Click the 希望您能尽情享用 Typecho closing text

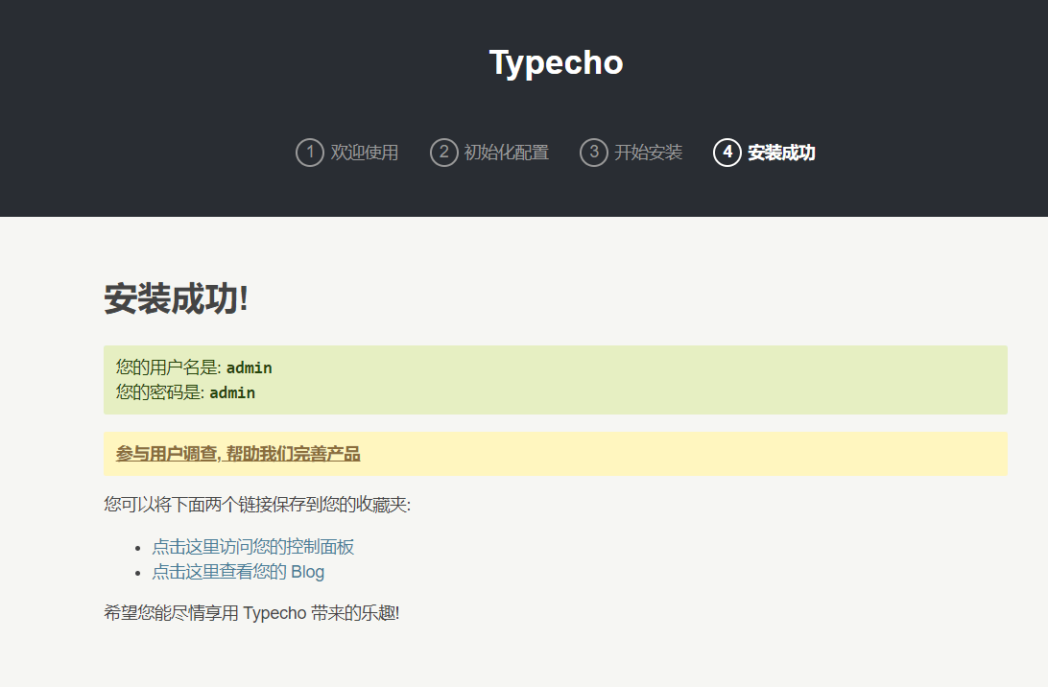pyautogui.click(x=251, y=613)
